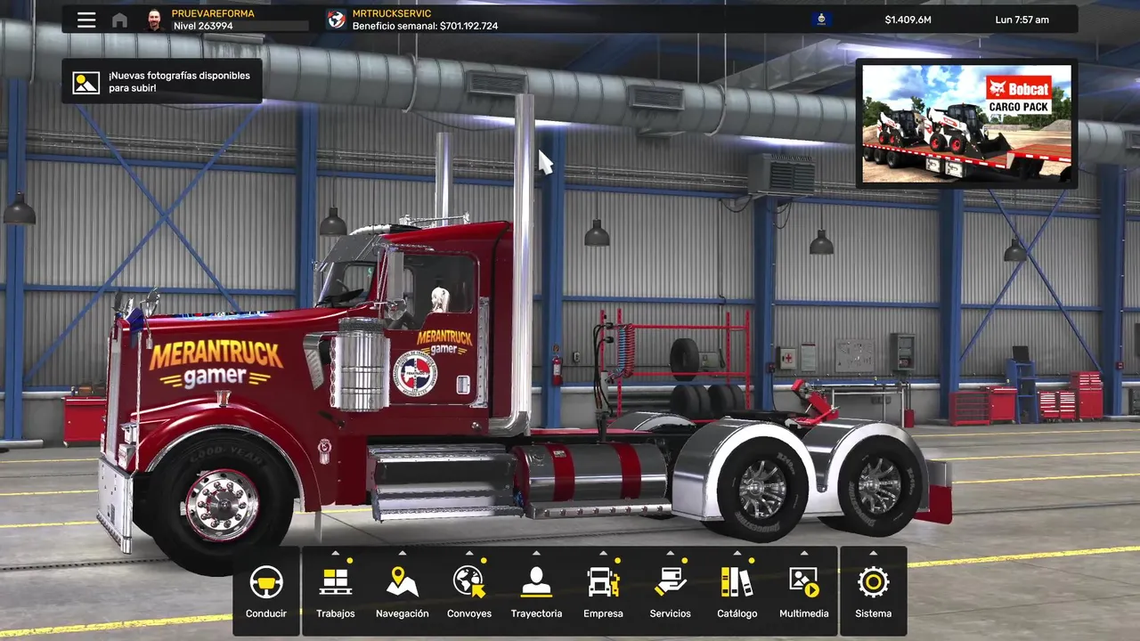Open the Catálogo books icon
The width and height of the screenshot is (1140, 641).
[737, 582]
